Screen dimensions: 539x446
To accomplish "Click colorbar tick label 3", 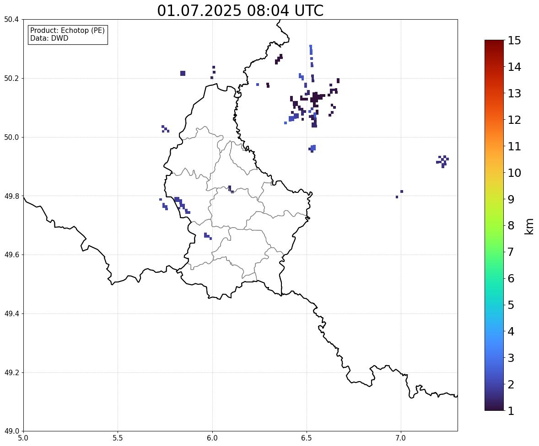I will 511,358.
